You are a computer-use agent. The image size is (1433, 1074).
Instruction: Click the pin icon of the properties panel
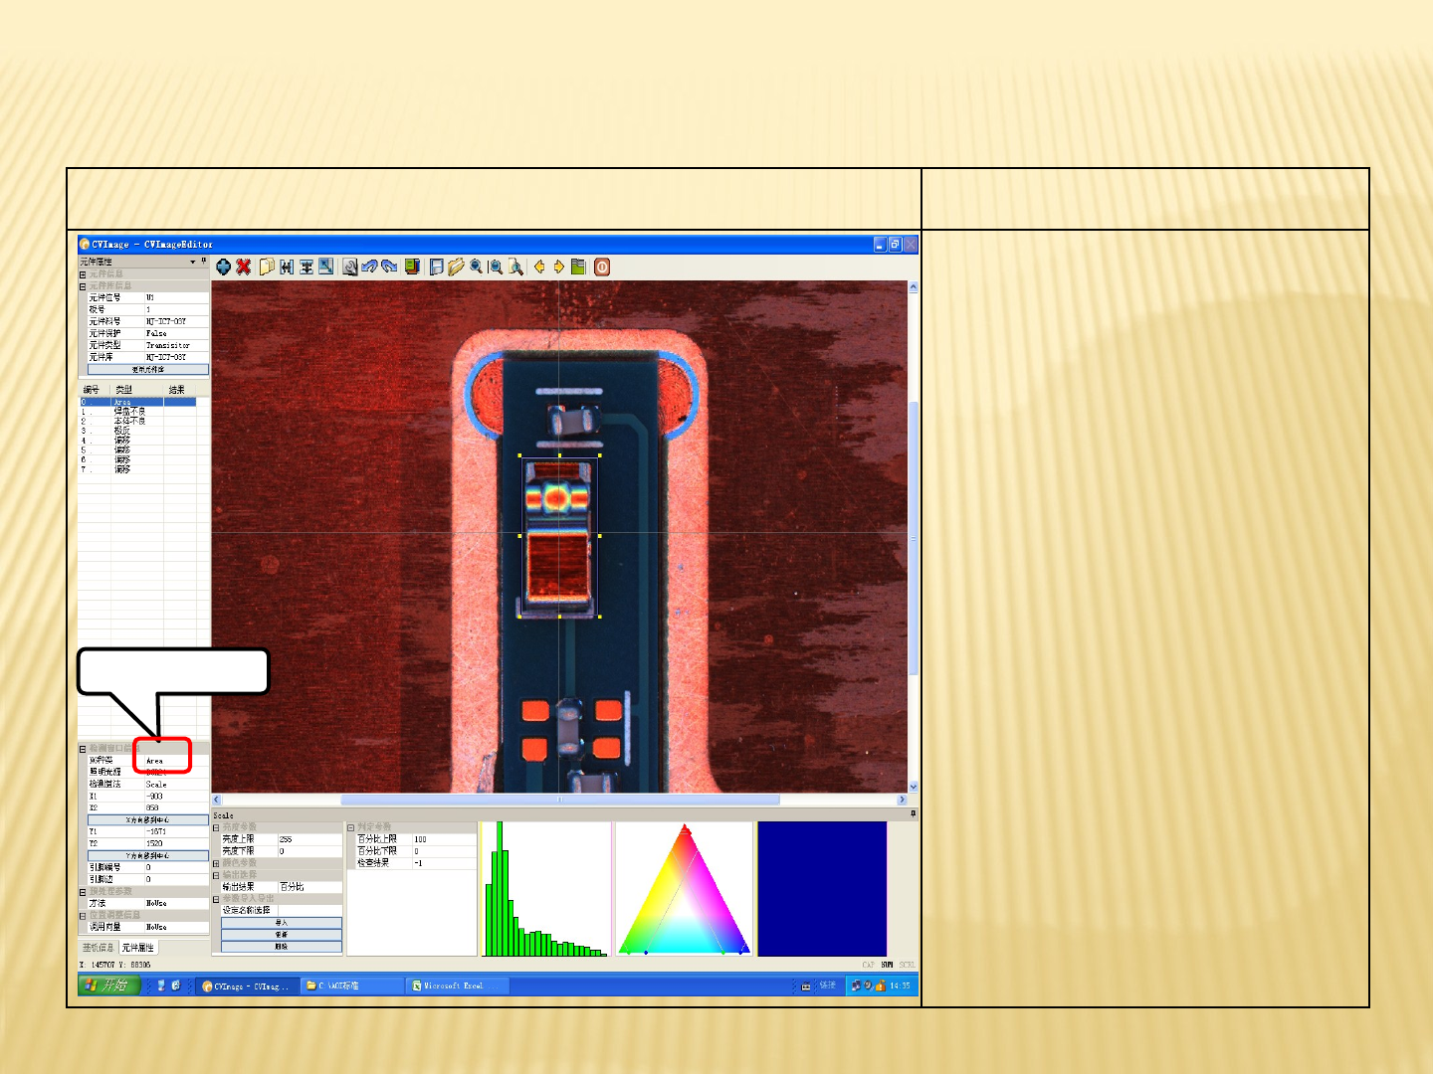coord(204,262)
